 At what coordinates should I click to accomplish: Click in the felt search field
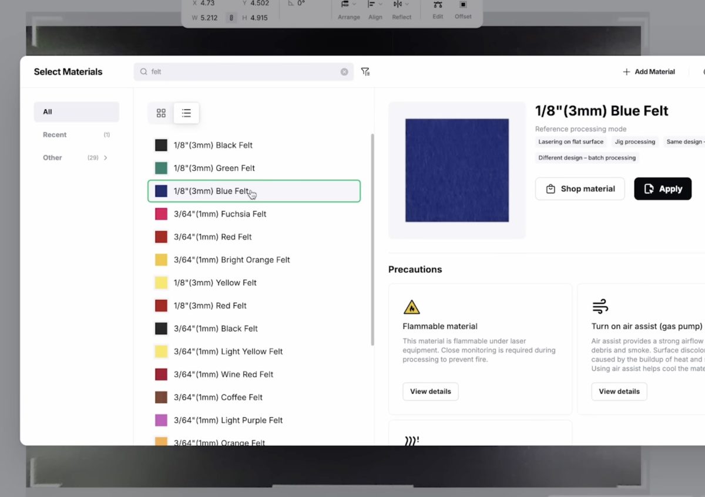[243, 72]
